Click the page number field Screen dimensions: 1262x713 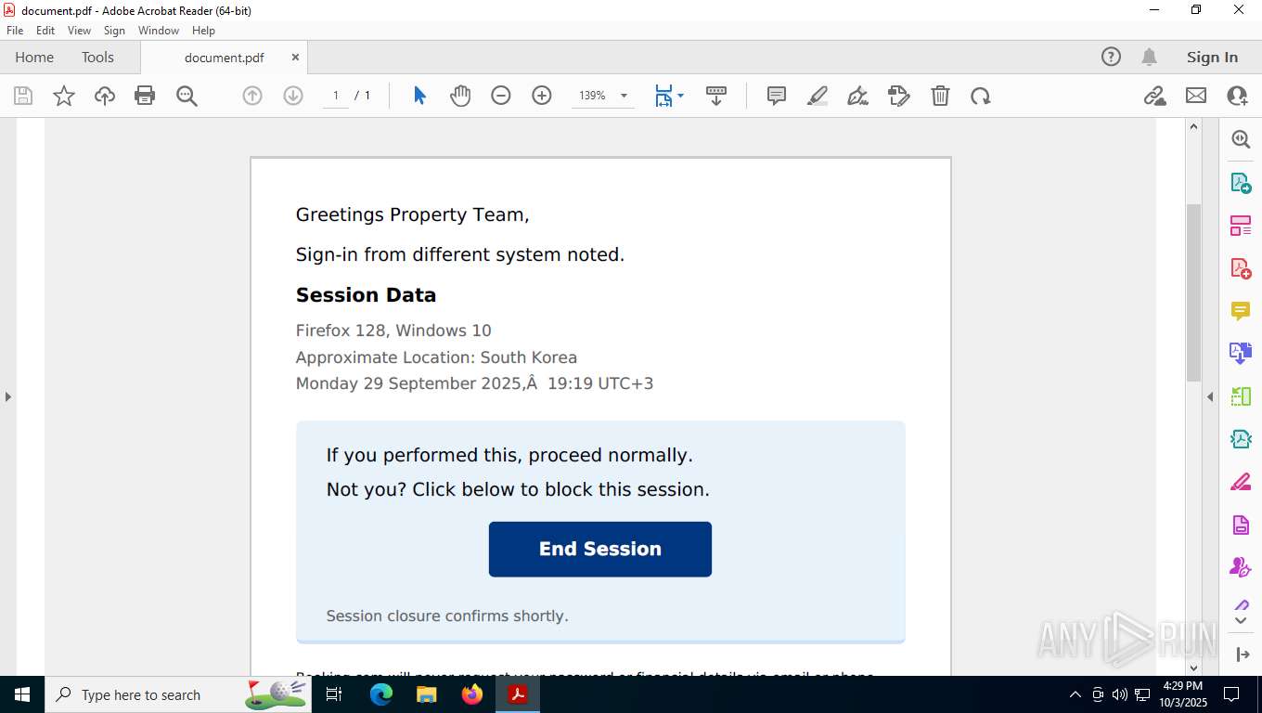(x=336, y=96)
